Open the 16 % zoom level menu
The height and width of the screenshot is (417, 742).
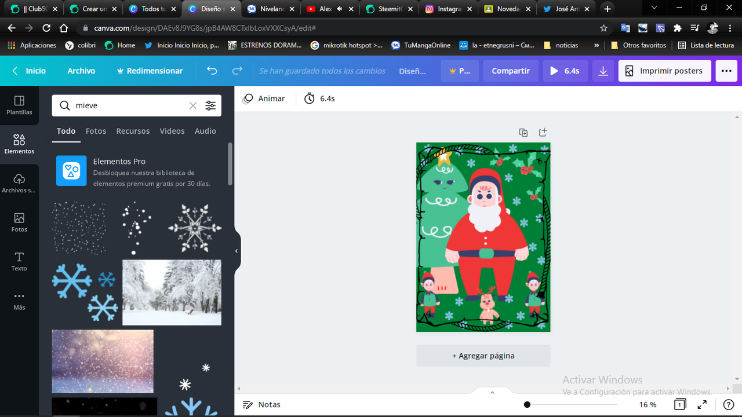(x=648, y=405)
